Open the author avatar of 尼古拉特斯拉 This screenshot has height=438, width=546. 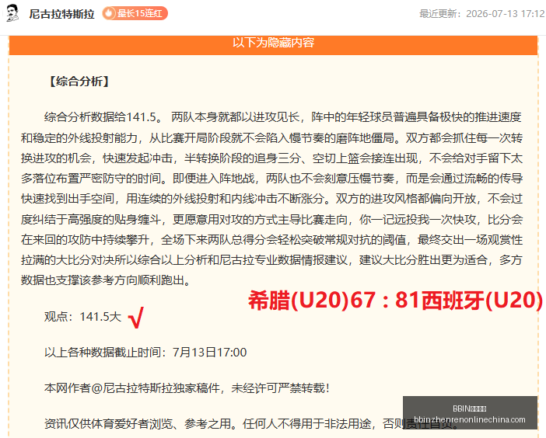coord(13,13)
